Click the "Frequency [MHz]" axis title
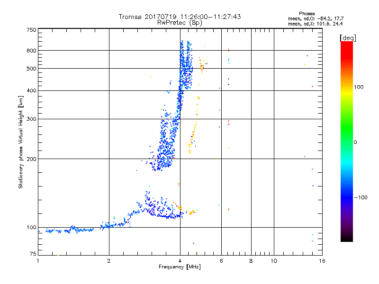Image resolution: width=379 pixels, height=284 pixels. point(180,267)
